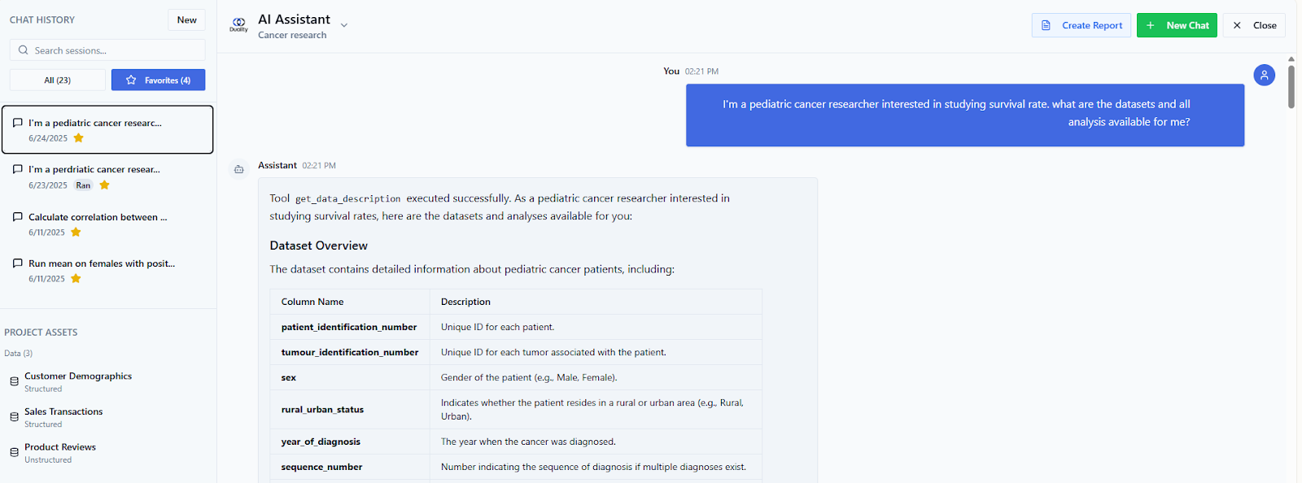This screenshot has height=483, width=1302.
Task: Click the get_data_description tool name
Action: [x=347, y=198]
